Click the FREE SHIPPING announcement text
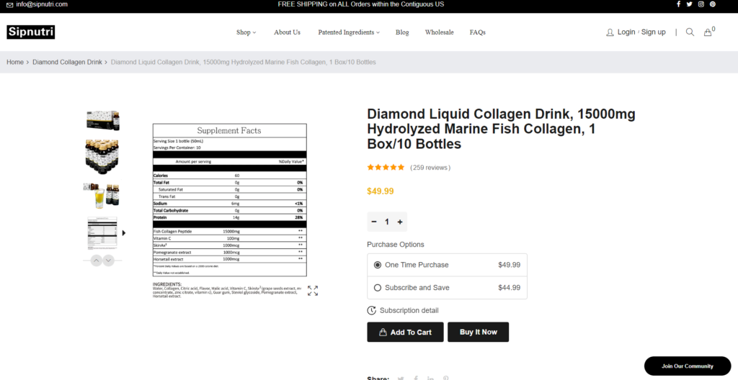 point(360,4)
